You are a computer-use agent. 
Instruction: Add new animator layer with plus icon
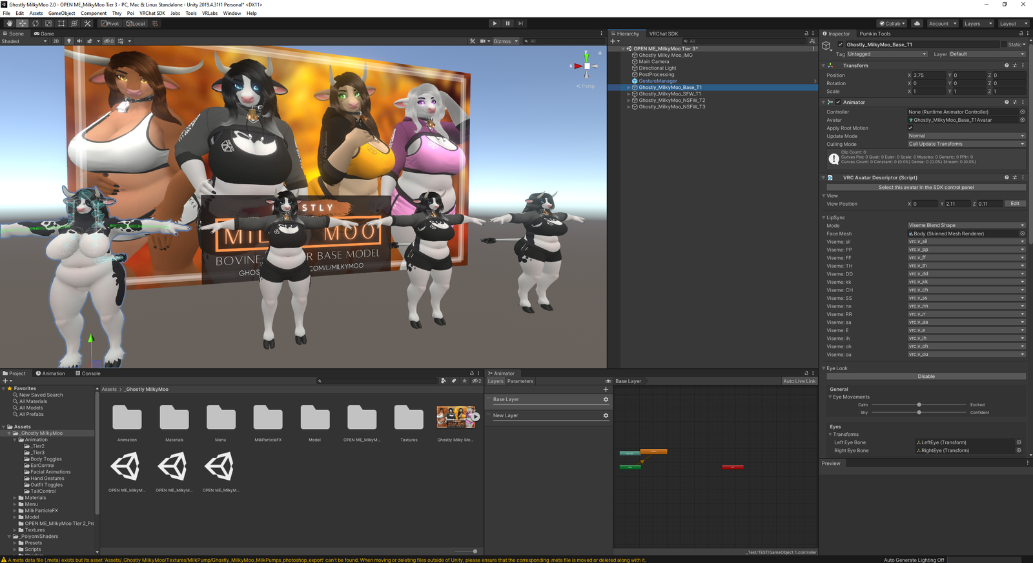click(x=606, y=390)
